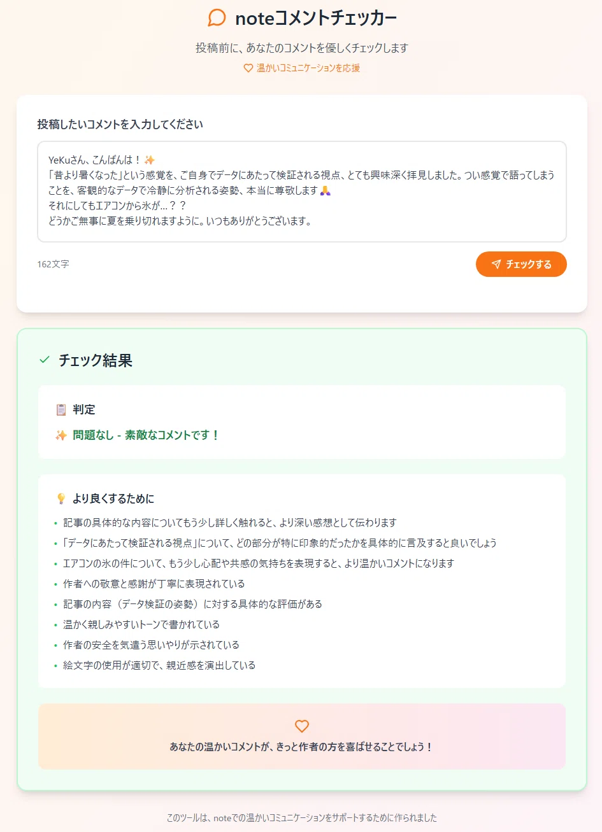Click the lightbulb icon next to より良くするために
This screenshot has width=602, height=832.
(x=61, y=498)
